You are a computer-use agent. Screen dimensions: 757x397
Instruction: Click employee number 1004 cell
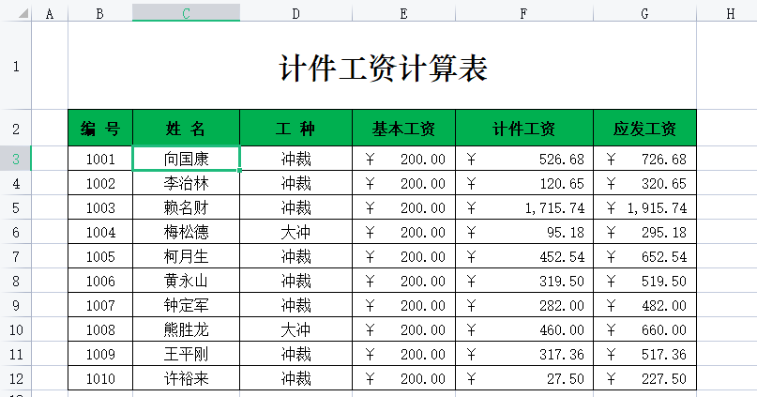pos(100,232)
